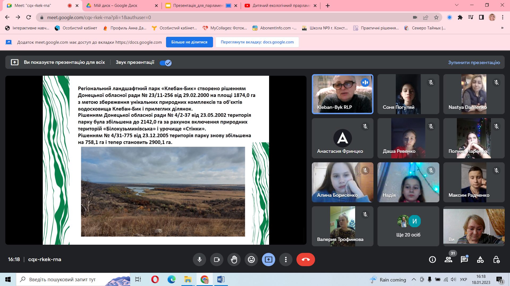Open AbonentInfo.com bookmark
Screen dimensions: 510x286
[274, 28]
